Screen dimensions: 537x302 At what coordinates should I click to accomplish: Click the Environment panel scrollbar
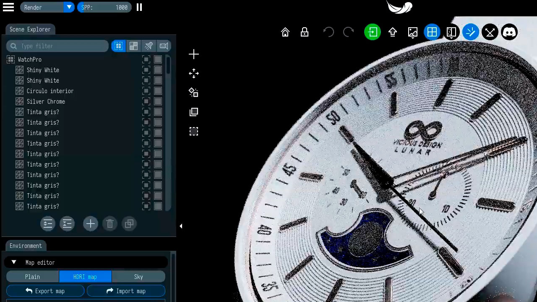(172, 277)
